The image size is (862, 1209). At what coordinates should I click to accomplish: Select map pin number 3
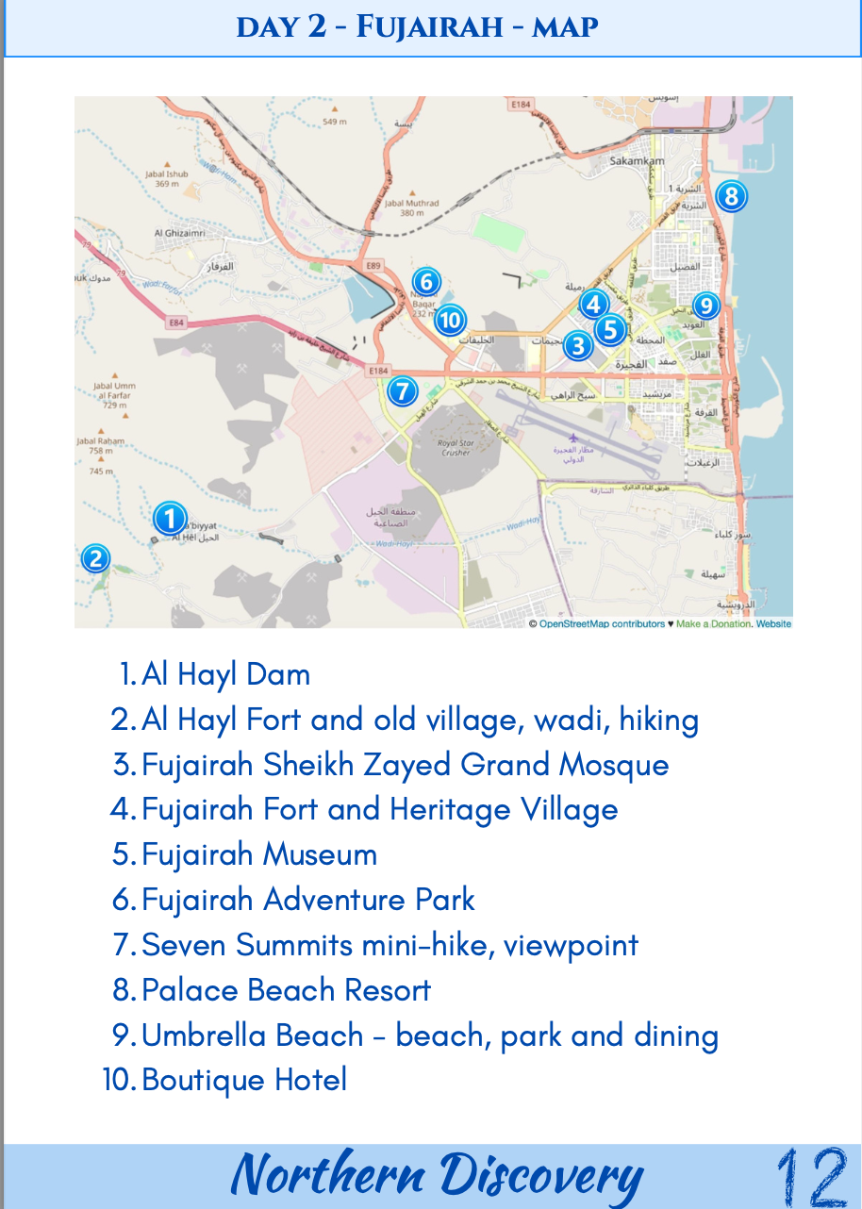coord(578,346)
